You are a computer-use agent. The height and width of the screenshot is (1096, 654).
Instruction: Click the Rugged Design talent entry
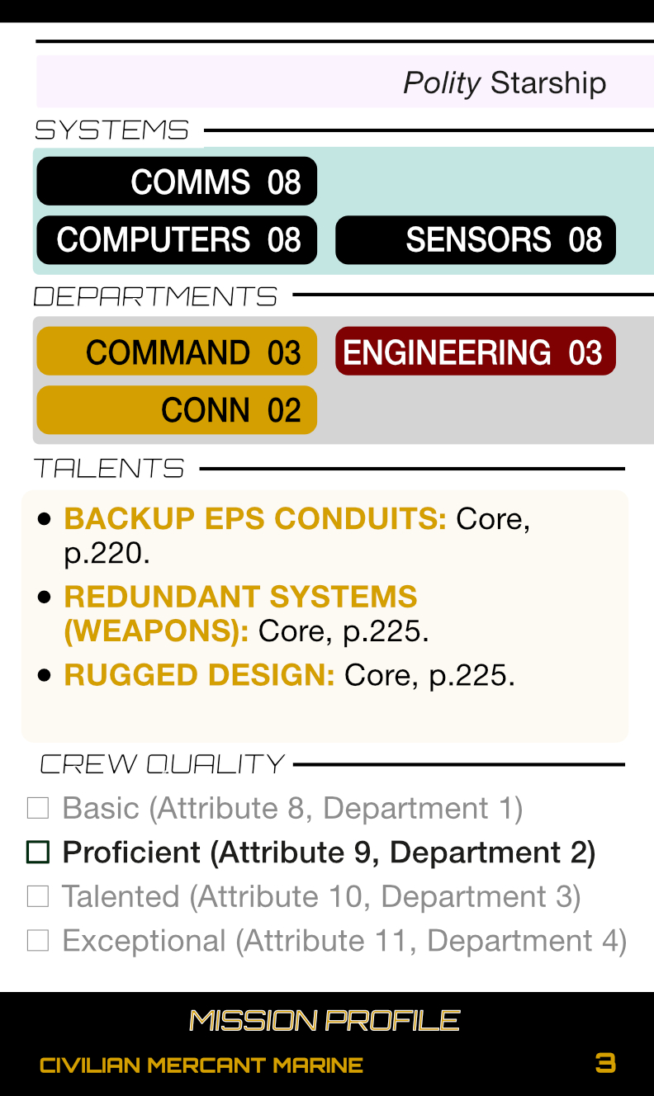point(199,675)
